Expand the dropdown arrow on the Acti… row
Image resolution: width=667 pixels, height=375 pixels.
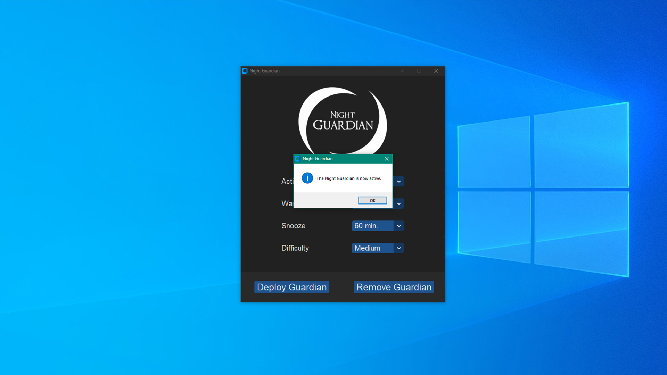pos(399,181)
